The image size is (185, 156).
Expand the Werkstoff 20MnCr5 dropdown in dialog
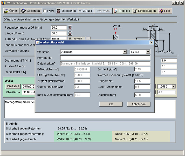pos(125,52)
